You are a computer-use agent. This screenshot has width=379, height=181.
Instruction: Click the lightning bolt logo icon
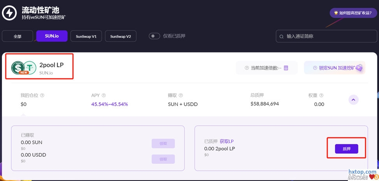[x=9, y=13]
